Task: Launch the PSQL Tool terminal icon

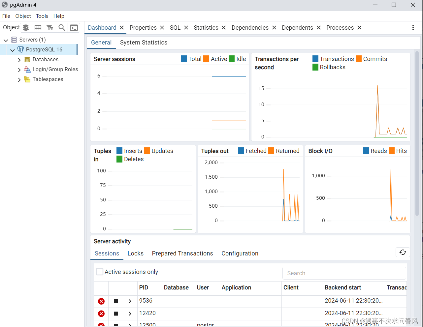Action: 74,28
